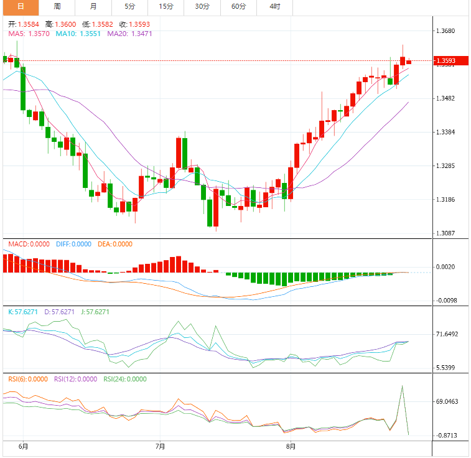Open the 60分 interval tab
This screenshot has width=471, height=458.
click(238, 7)
